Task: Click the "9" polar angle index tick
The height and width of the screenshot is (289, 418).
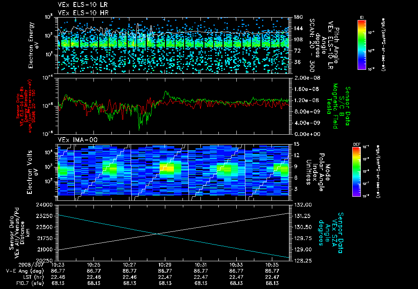Action: (295, 167)
